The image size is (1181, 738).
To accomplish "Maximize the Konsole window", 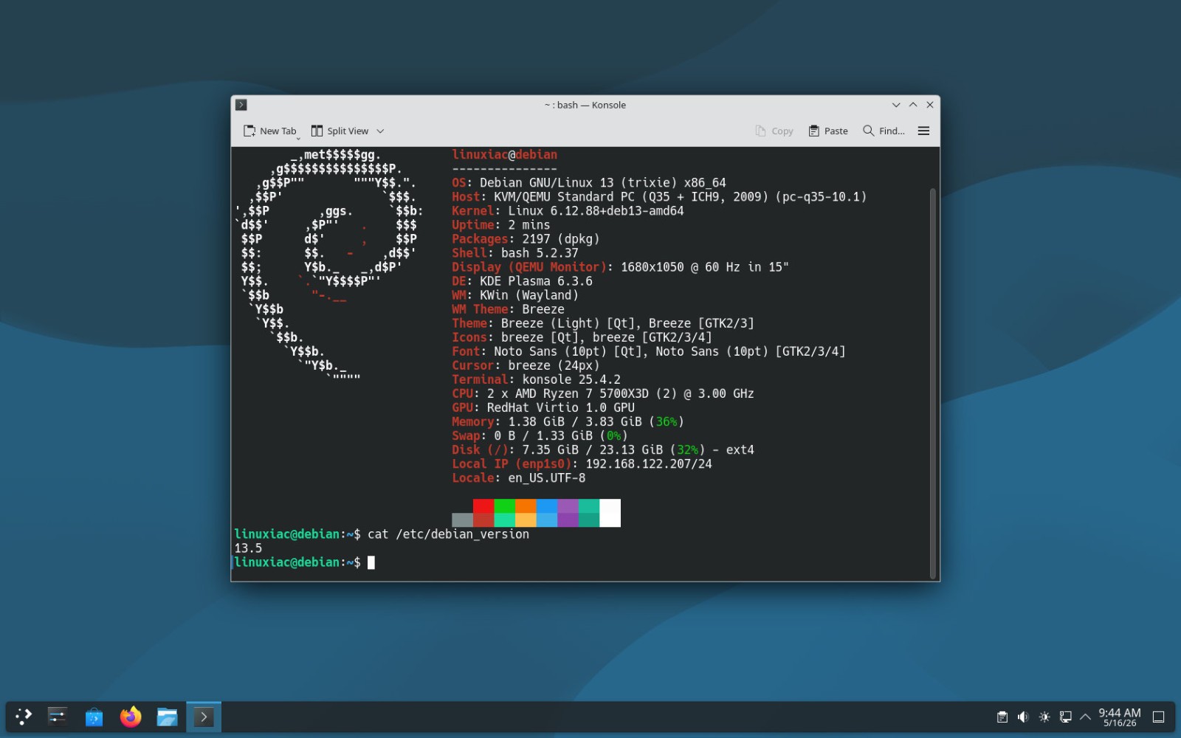I will coord(913,105).
